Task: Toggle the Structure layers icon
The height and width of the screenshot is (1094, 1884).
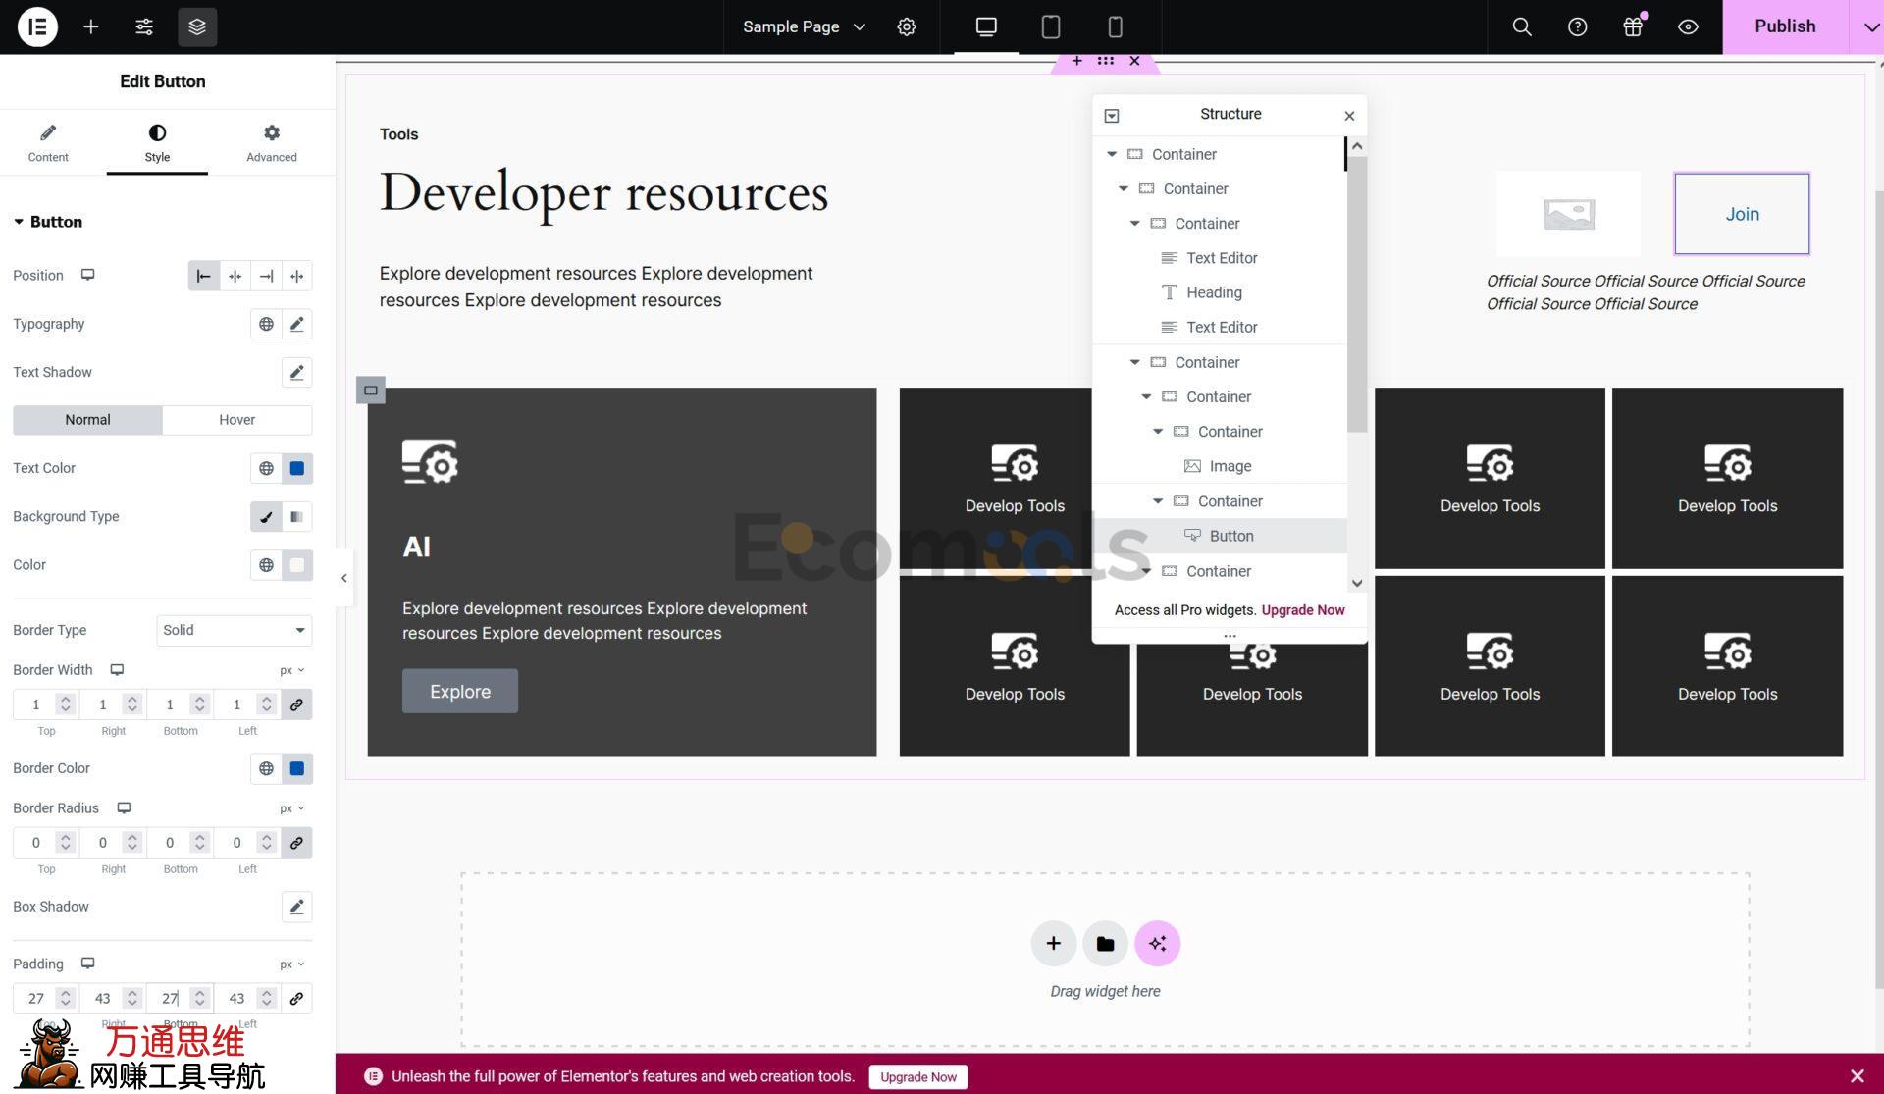Action: click(x=197, y=26)
